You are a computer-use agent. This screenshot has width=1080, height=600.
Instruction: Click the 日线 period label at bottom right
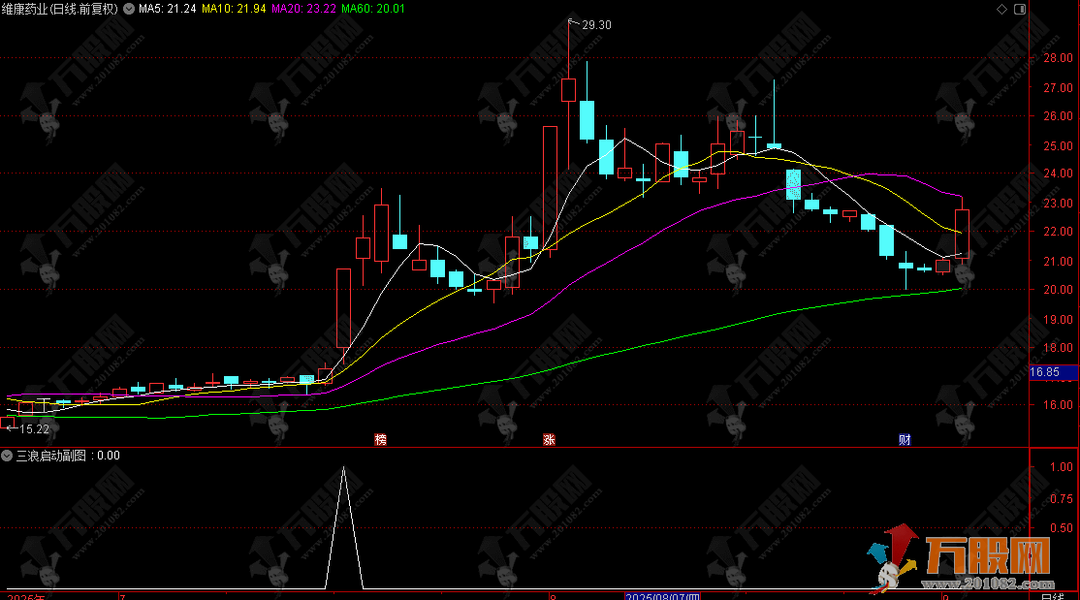[1052, 596]
